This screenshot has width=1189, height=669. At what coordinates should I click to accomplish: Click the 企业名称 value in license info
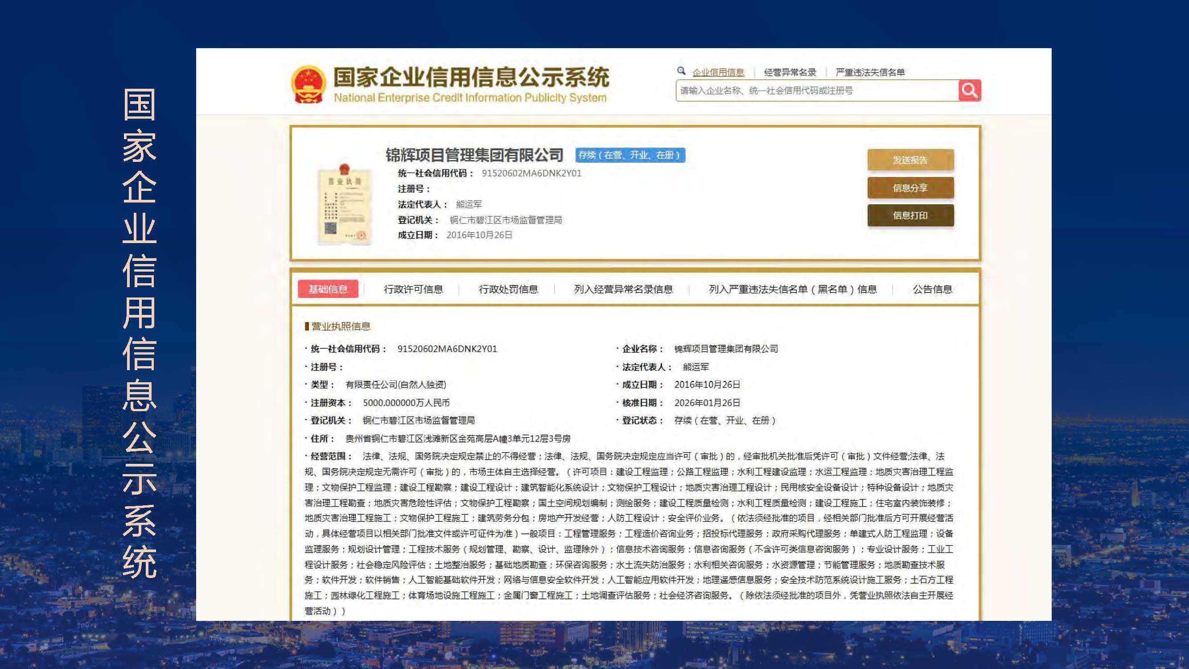tap(726, 349)
